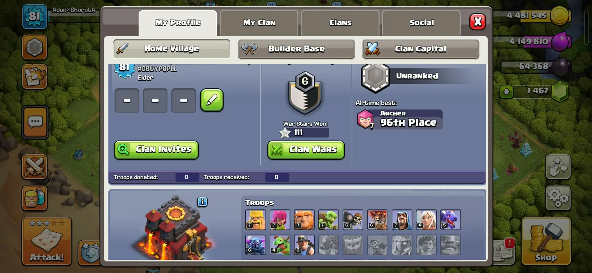The width and height of the screenshot is (592, 273).
Task: Tap the Baby Dragon troop icon
Action: coord(280,245)
